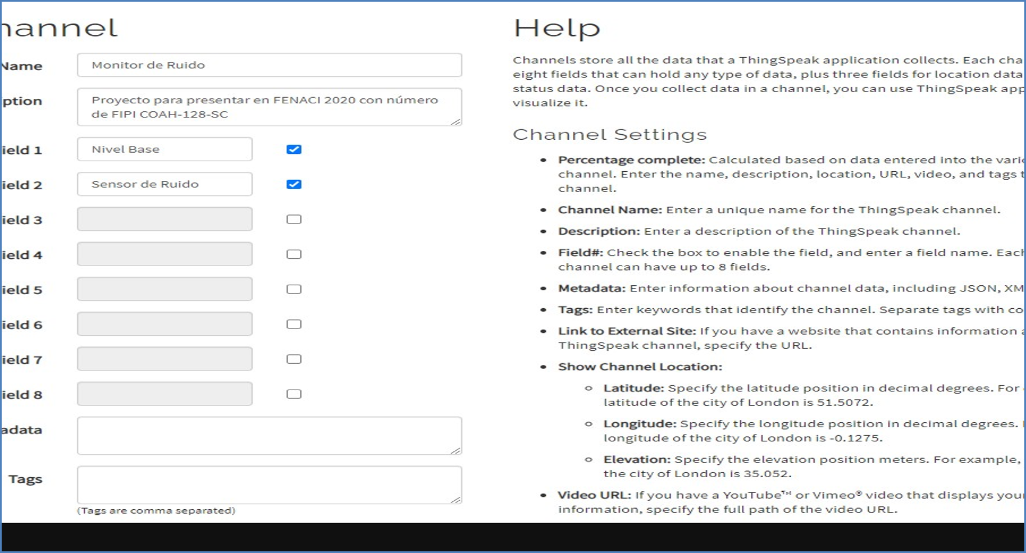Click the 'Channel Settings' heading
This screenshot has height=553, width=1026.
click(610, 135)
